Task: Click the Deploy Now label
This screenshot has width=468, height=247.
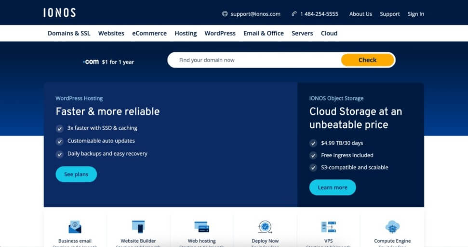Action: pos(265,241)
